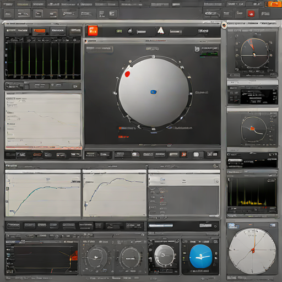Toggle the white rounded switch in the bottom toolbar of the central dial panel

[196, 154]
